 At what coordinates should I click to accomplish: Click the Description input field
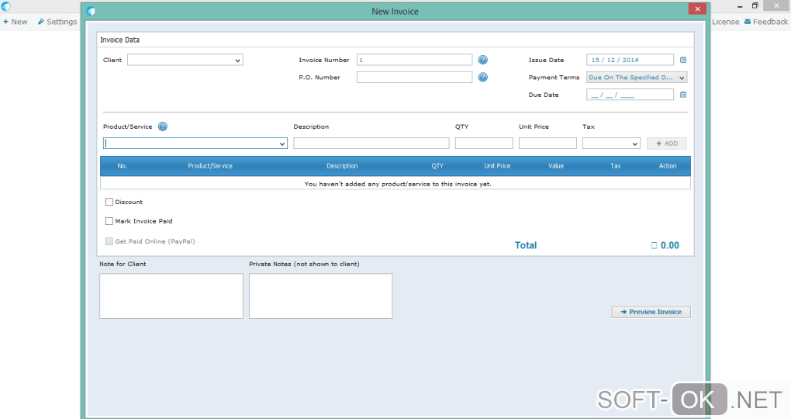point(371,144)
